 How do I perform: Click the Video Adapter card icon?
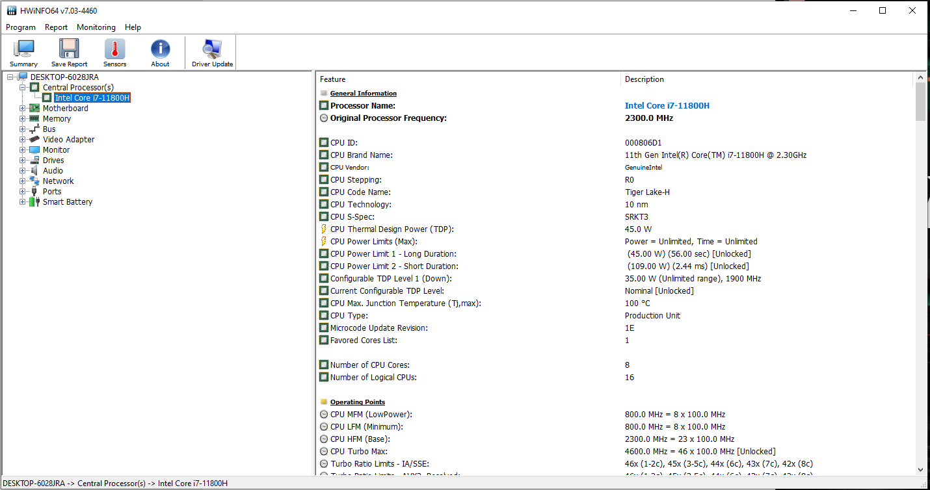[x=34, y=140]
